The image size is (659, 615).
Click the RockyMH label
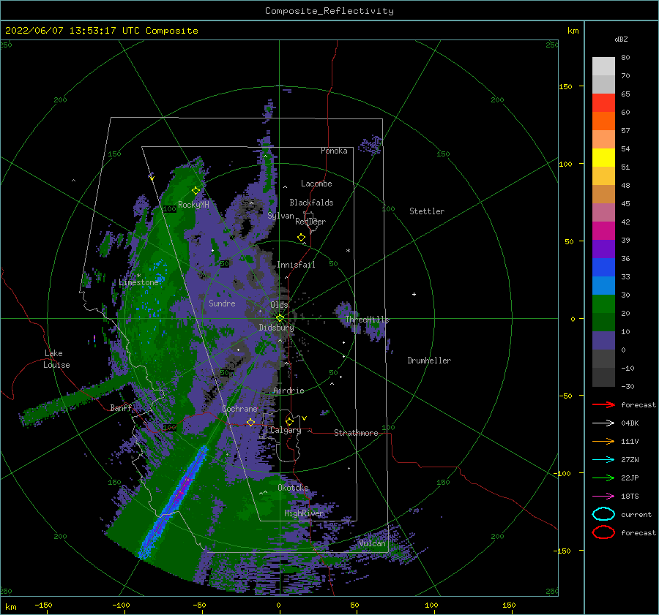(193, 205)
